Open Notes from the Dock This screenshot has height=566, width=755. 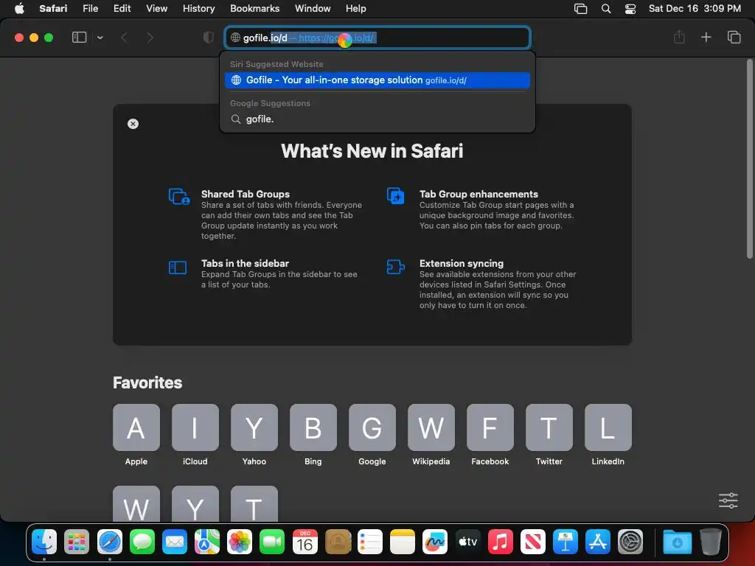click(x=403, y=542)
